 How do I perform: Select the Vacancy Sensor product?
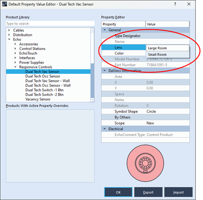pos(38,99)
